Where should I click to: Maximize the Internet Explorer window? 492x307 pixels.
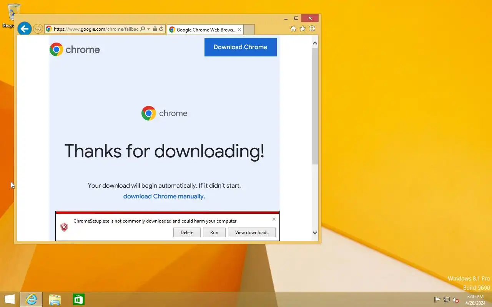tap(296, 18)
